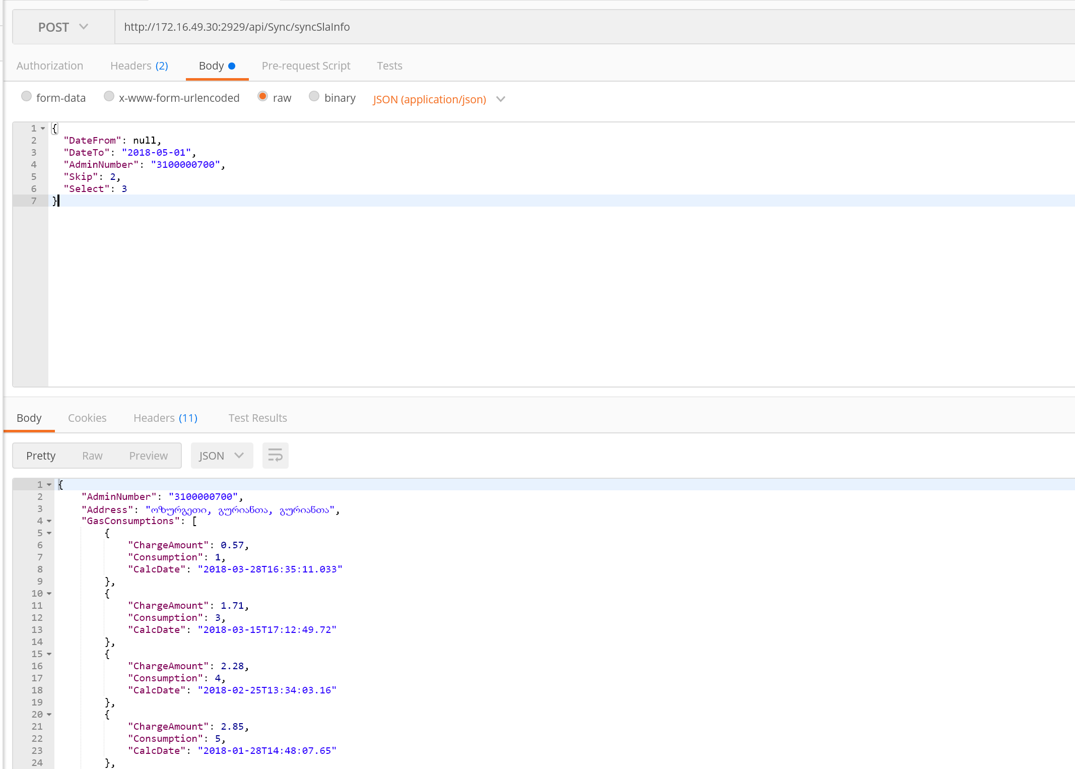Toggle the response line wrap icon
The width and height of the screenshot is (1075, 769).
(275, 456)
